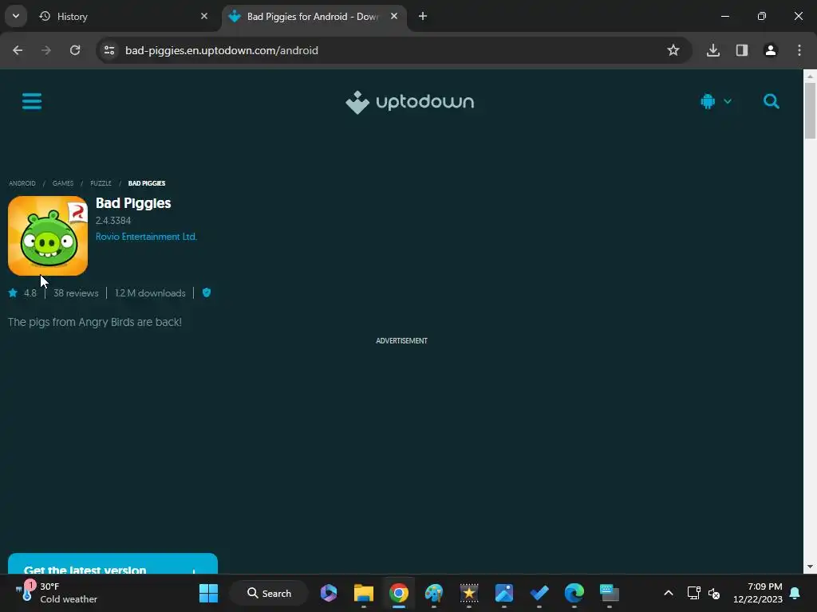Image resolution: width=817 pixels, height=612 pixels.
Task: Click the 1.2 M downloads text
Action: pyautogui.click(x=150, y=293)
